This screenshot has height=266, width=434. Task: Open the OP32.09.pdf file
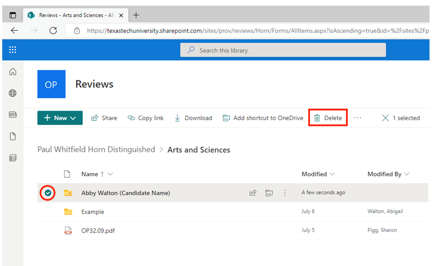pyautogui.click(x=98, y=231)
